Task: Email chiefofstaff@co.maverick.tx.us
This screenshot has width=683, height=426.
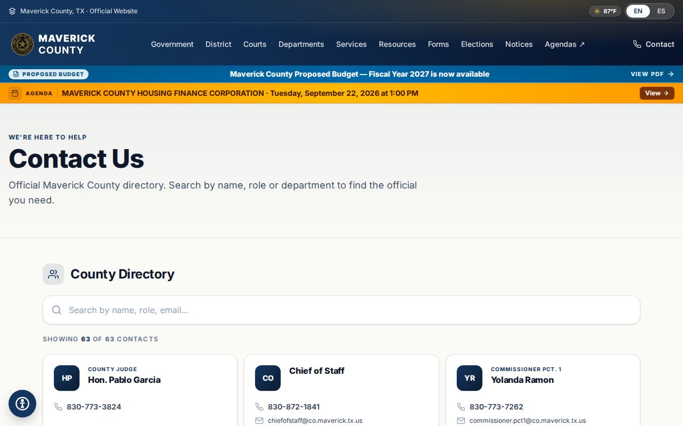Action: pos(315,421)
